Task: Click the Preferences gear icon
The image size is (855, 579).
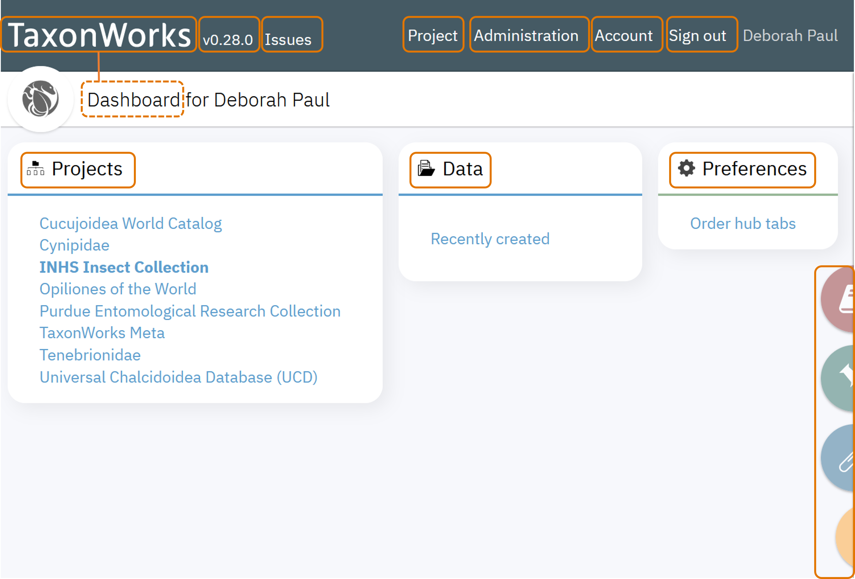Action: (x=686, y=168)
